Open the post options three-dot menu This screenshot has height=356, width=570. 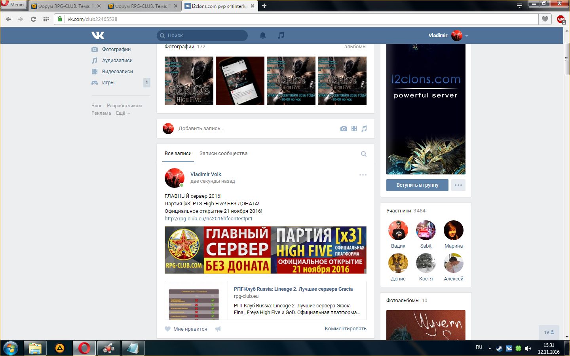point(363,175)
